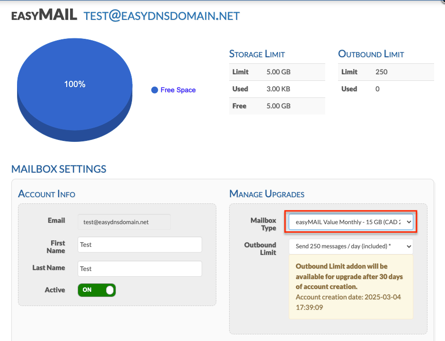The height and width of the screenshot is (341, 445).
Task: Click the TEST@EASYDNSDOMAIN.NET heading
Action: (162, 16)
